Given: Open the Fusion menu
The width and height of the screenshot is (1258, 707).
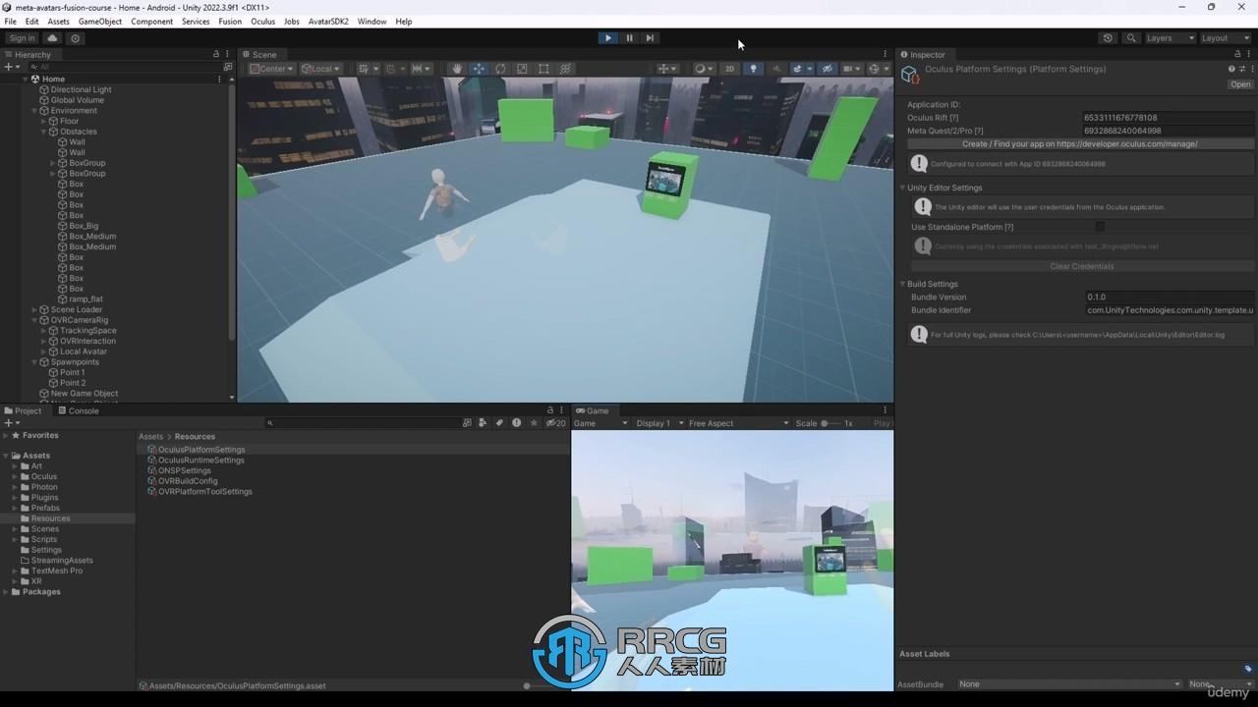Looking at the screenshot, I should click(x=230, y=21).
